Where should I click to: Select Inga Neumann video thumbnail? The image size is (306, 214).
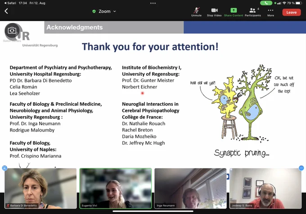pos(190,188)
